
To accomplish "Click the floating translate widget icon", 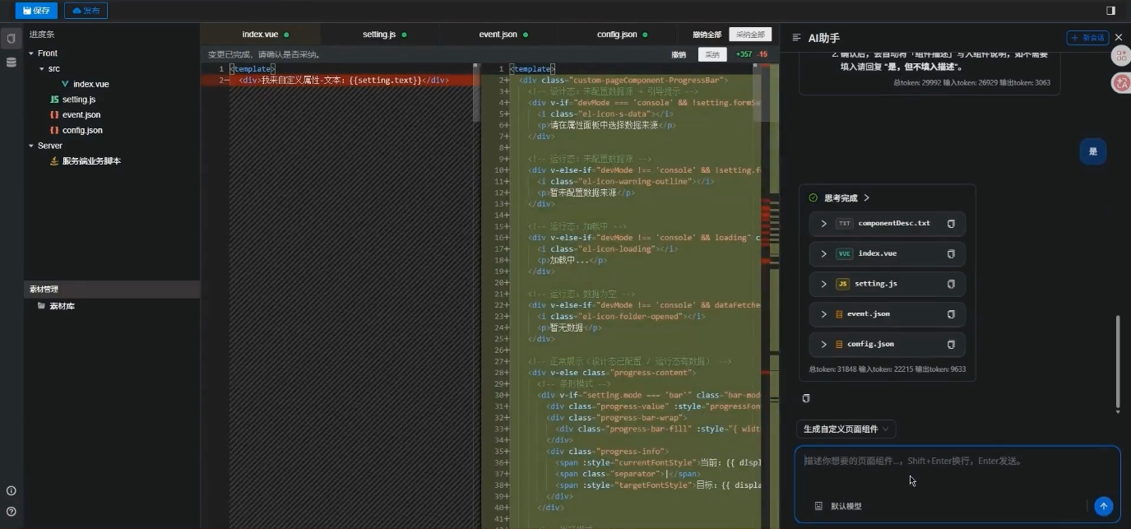I will pos(1119,82).
